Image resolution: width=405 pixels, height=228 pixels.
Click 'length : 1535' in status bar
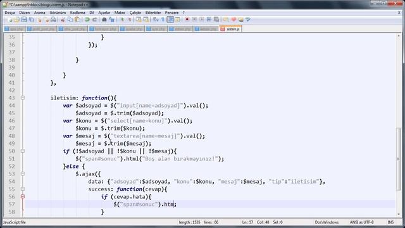click(189, 222)
